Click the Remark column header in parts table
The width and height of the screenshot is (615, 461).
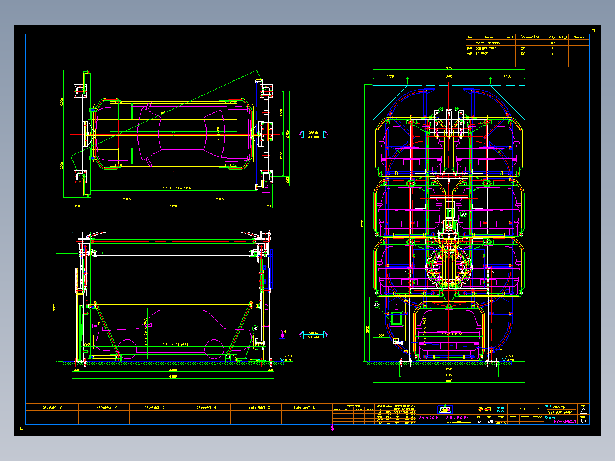click(579, 37)
